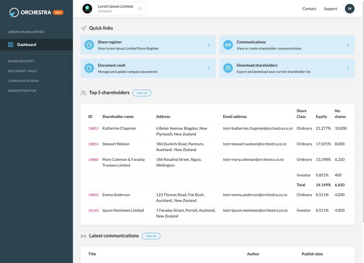Click the chevron on Download shareholders card
Viewport: 364px width, 263px height.
click(347, 68)
